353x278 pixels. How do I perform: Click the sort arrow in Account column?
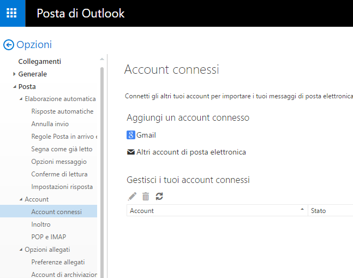pos(302,209)
